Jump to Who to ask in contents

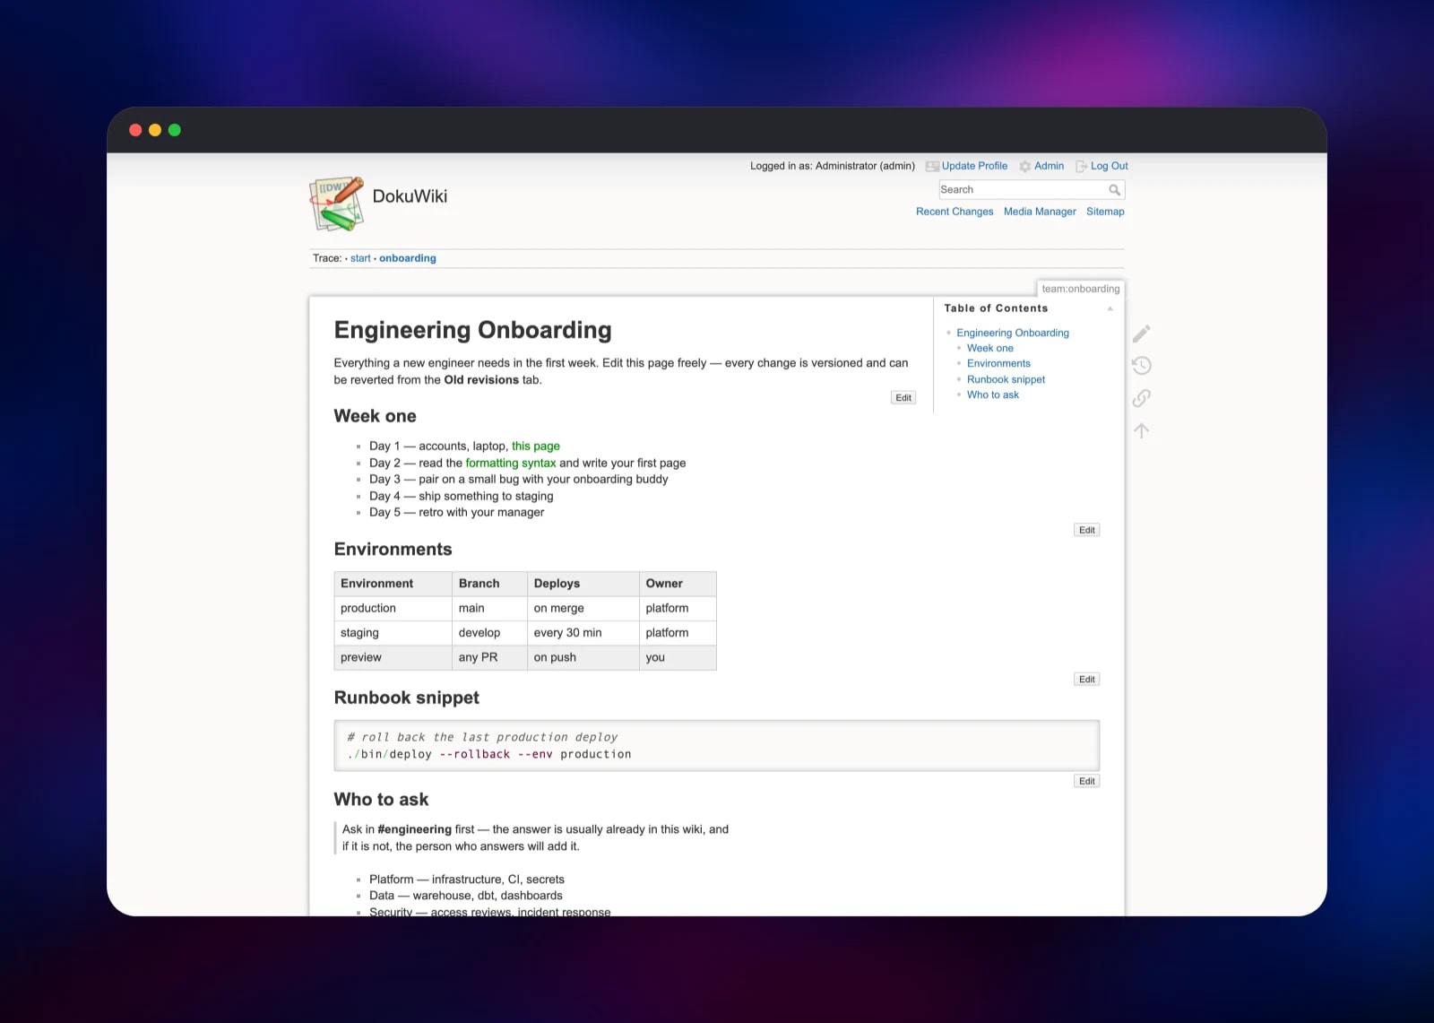[x=993, y=394]
